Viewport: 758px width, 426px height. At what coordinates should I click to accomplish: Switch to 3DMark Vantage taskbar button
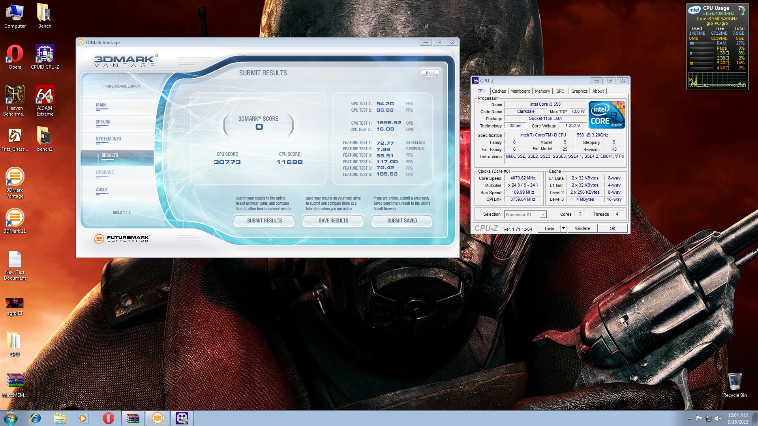[158, 418]
